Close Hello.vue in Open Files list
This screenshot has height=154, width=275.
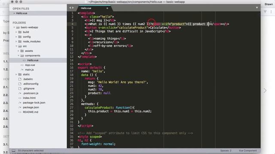click(14, 13)
